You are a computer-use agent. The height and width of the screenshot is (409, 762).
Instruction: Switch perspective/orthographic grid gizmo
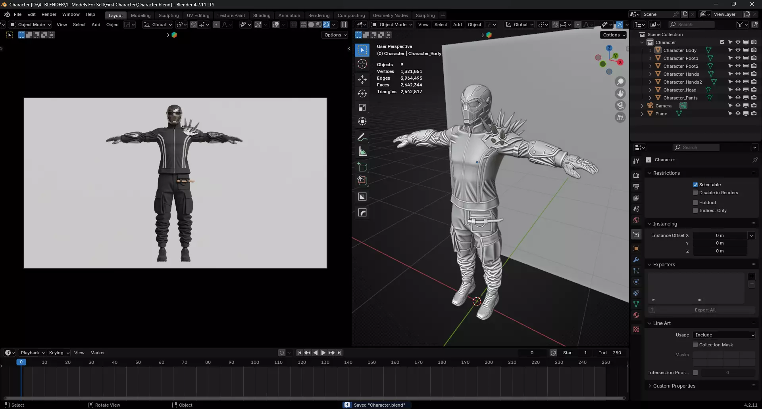[x=620, y=117]
